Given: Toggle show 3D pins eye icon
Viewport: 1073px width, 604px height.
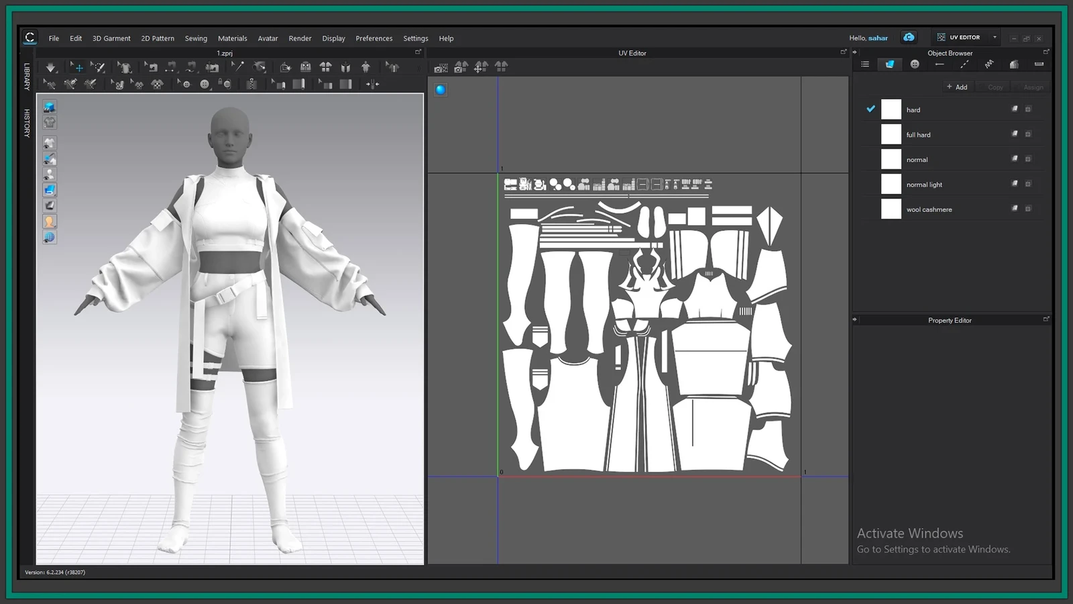Looking at the screenshot, I should [x=50, y=159].
